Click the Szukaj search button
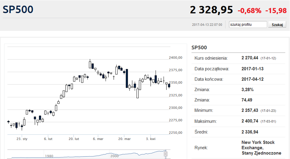This screenshot has height=159, width=290. tap(277, 25)
